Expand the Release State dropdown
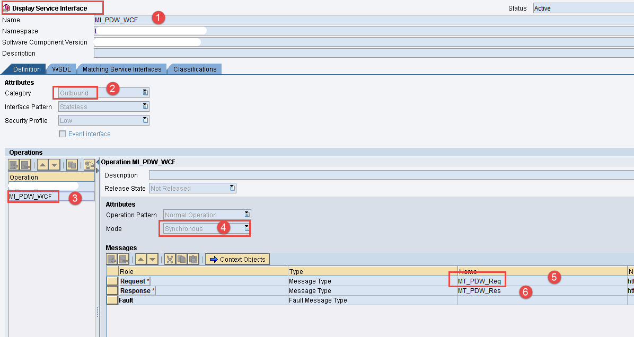 [232, 188]
